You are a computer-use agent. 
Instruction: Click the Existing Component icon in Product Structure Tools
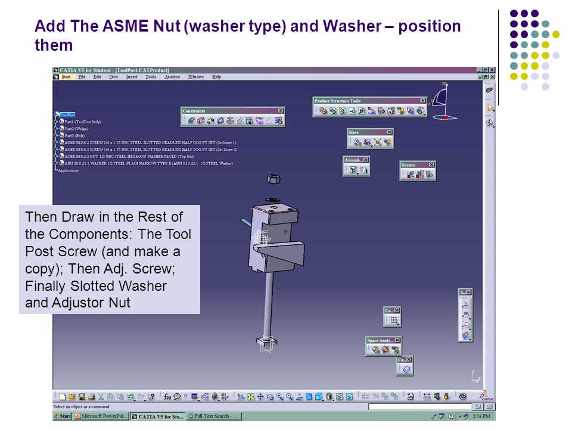pos(352,111)
